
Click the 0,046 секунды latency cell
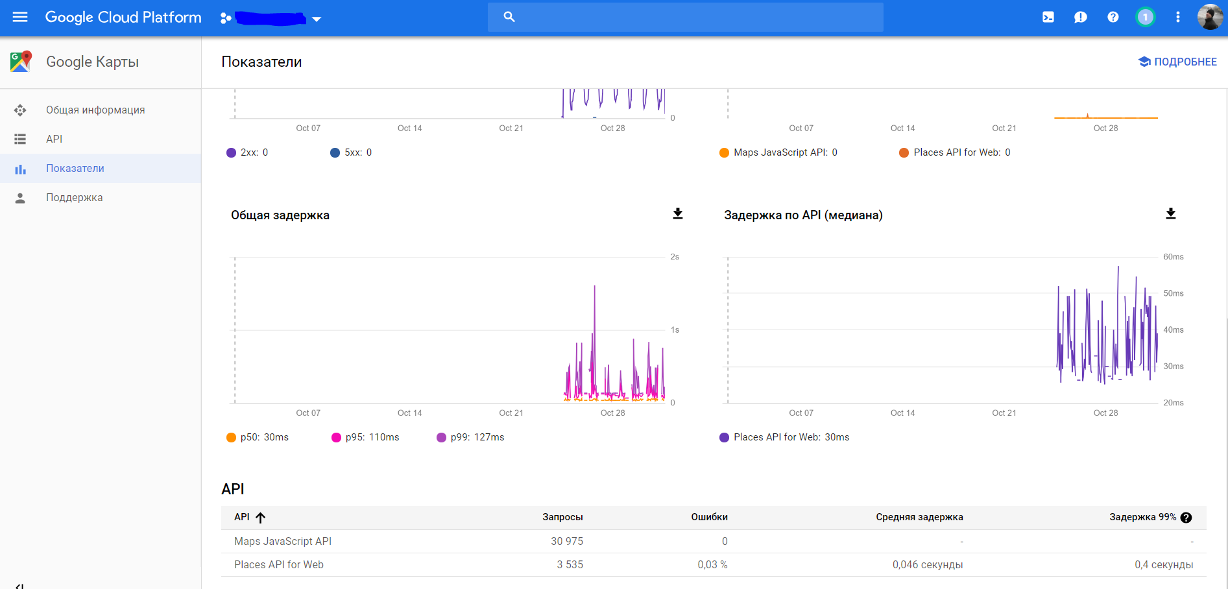pos(928,565)
